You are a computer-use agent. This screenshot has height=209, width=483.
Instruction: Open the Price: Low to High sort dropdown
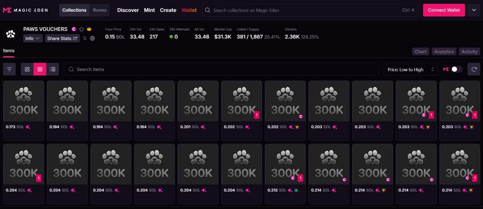(x=411, y=69)
